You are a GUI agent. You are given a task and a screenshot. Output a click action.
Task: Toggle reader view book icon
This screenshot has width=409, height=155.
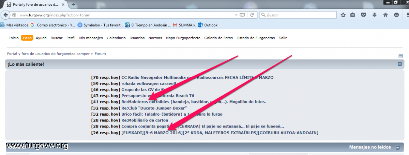click(x=242, y=15)
